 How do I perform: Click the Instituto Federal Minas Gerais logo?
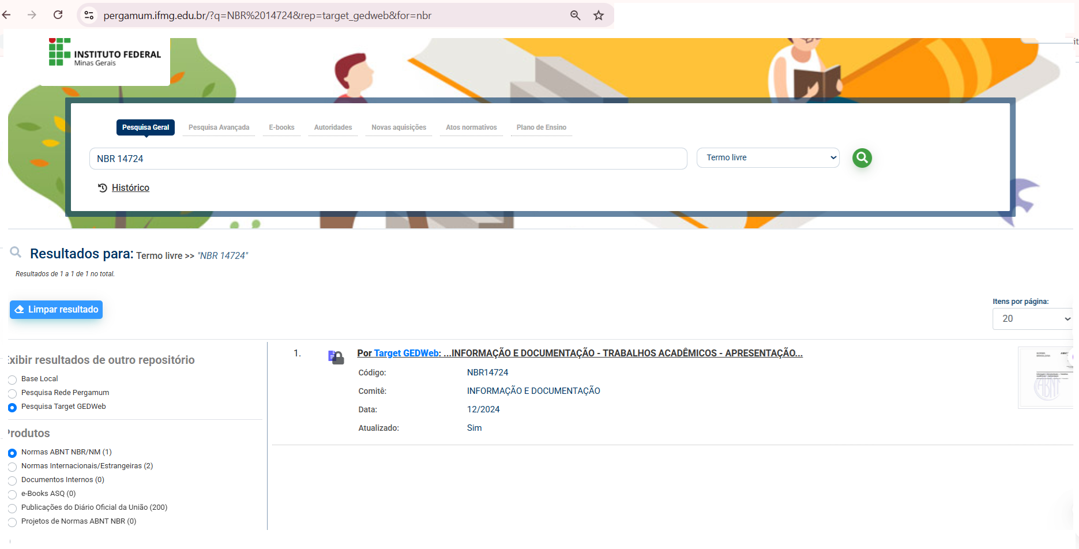104,53
